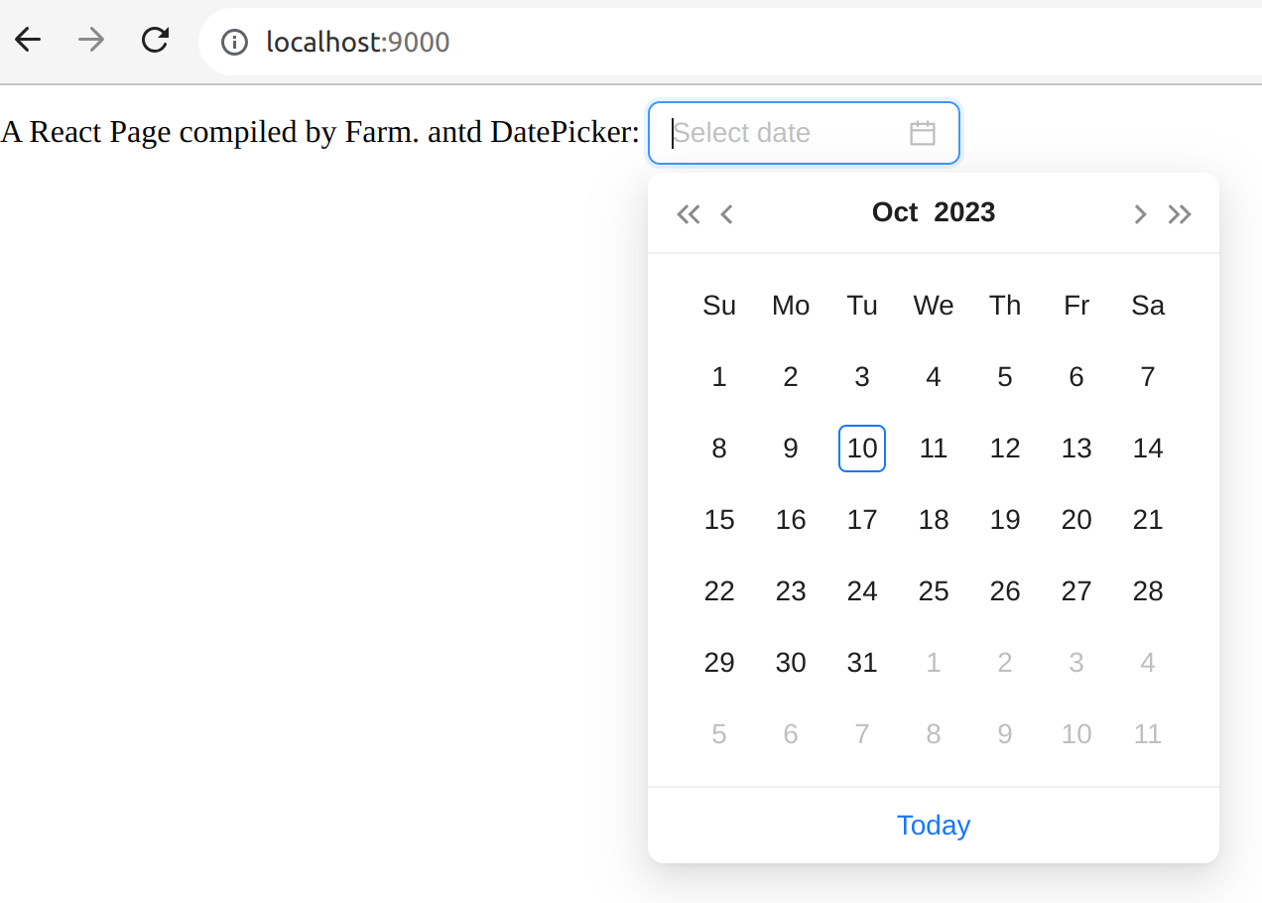
Task: Click the browser back arrow
Action: [28, 41]
